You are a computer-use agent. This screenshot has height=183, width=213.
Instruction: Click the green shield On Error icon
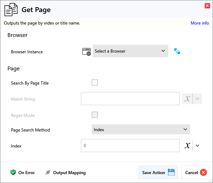[13, 172]
